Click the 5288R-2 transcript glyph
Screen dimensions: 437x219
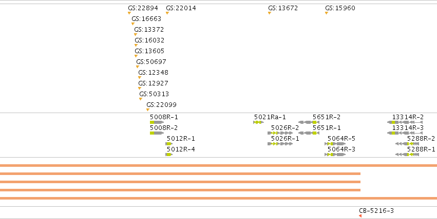pyautogui.click(x=407, y=144)
